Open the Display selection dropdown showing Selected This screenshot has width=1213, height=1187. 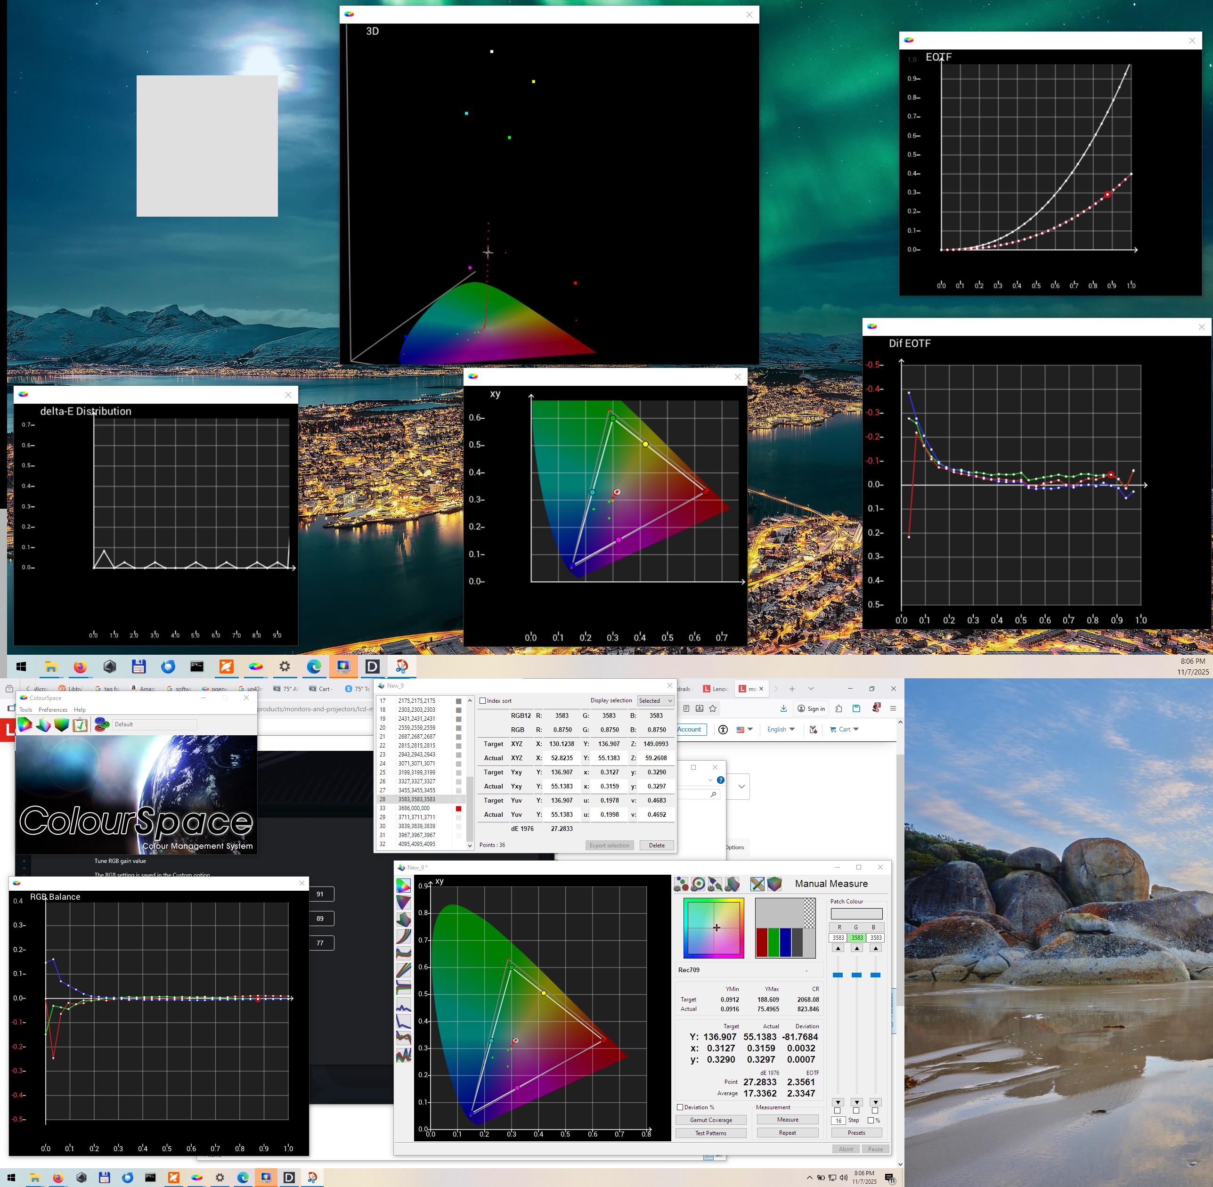tap(655, 701)
